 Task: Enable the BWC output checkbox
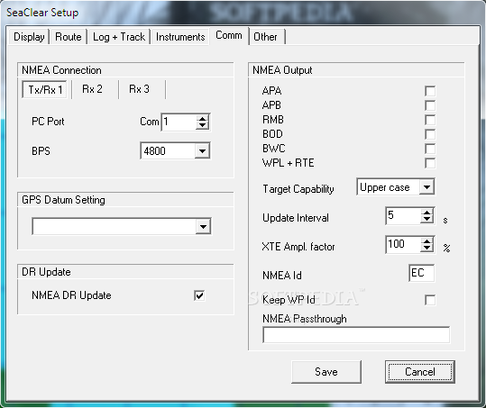(430, 149)
